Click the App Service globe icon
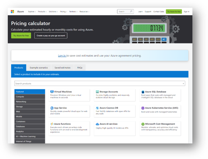The height and width of the screenshot is (159, 208). (x=52, y=108)
